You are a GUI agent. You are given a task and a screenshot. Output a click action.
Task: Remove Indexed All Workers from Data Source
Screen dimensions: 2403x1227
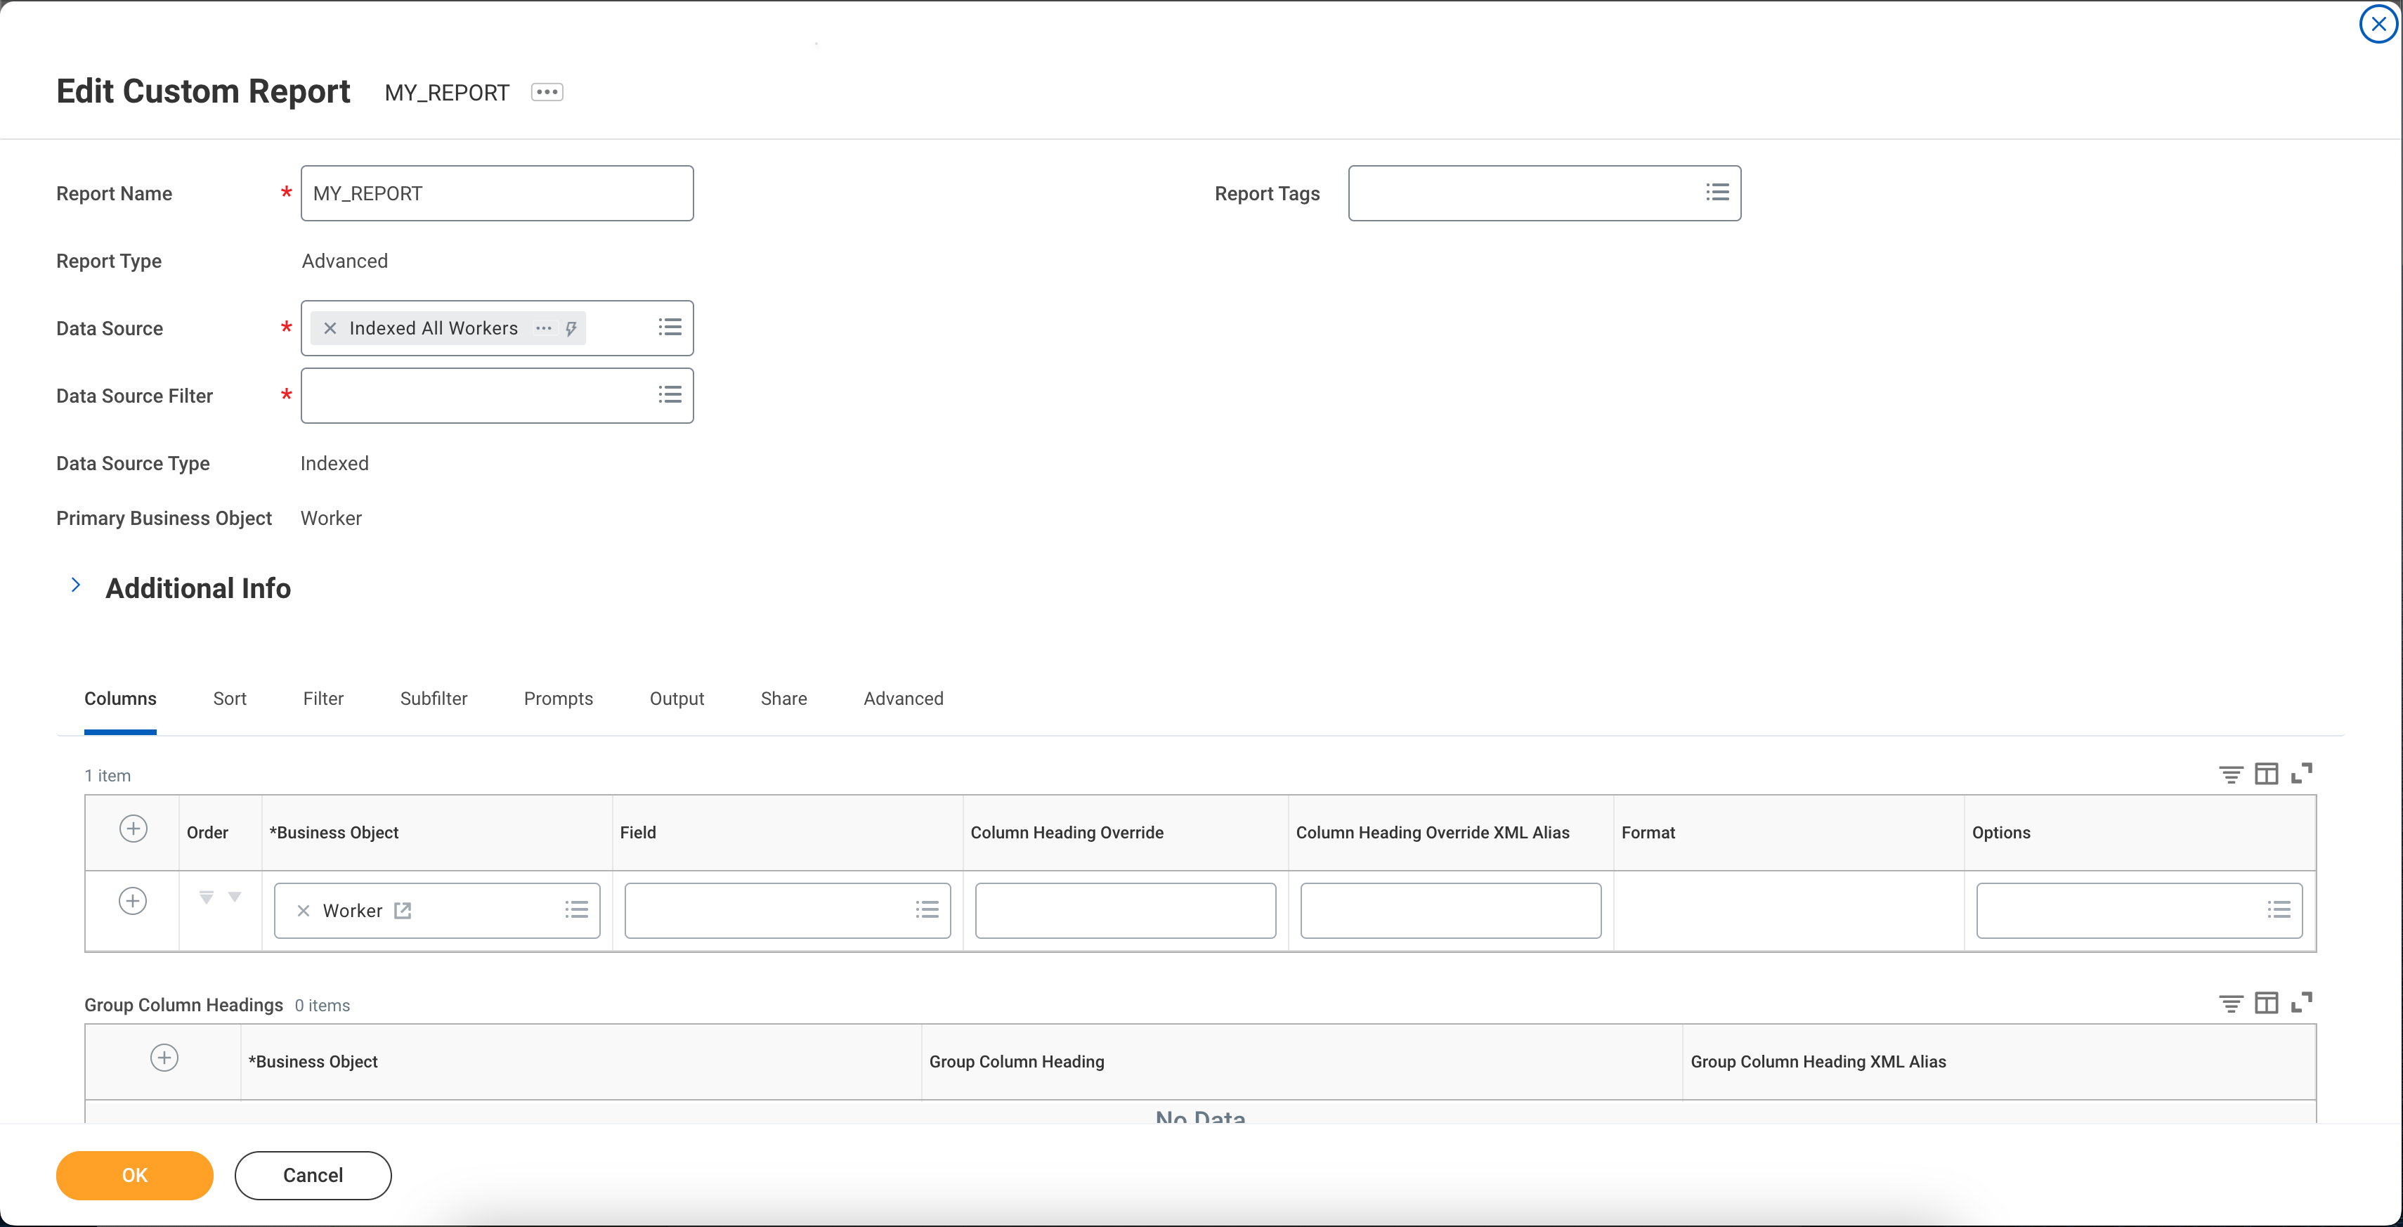(x=330, y=328)
